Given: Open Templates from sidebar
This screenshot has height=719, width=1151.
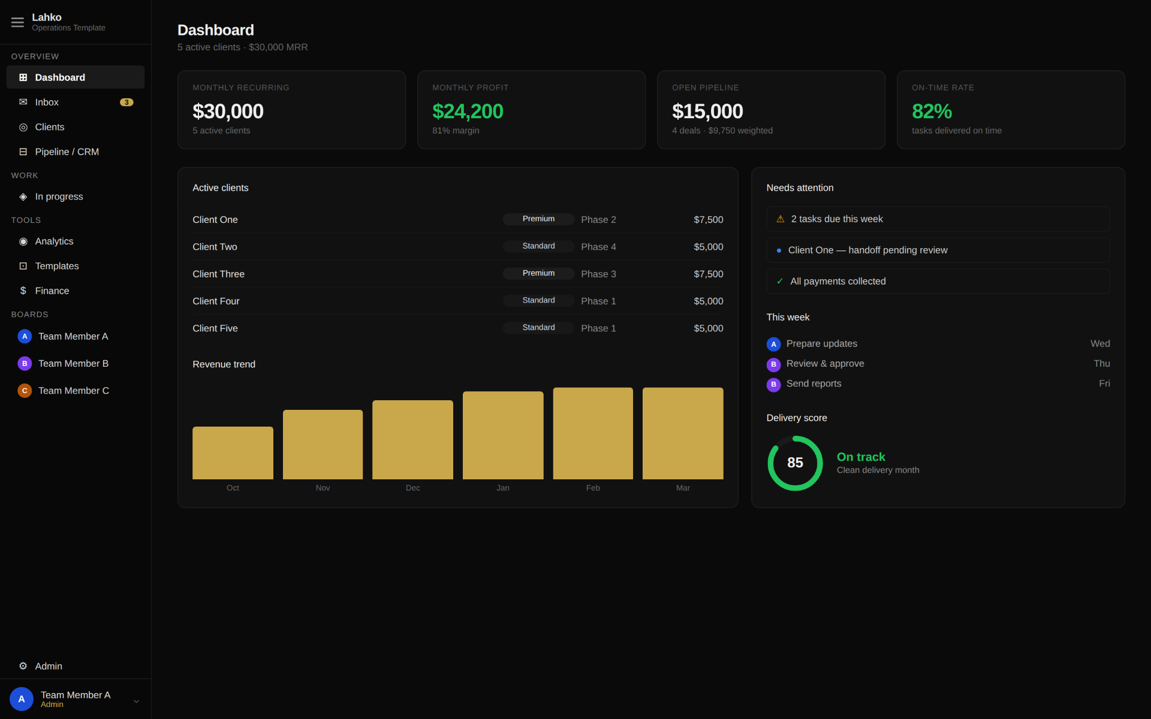Looking at the screenshot, I should [76, 266].
